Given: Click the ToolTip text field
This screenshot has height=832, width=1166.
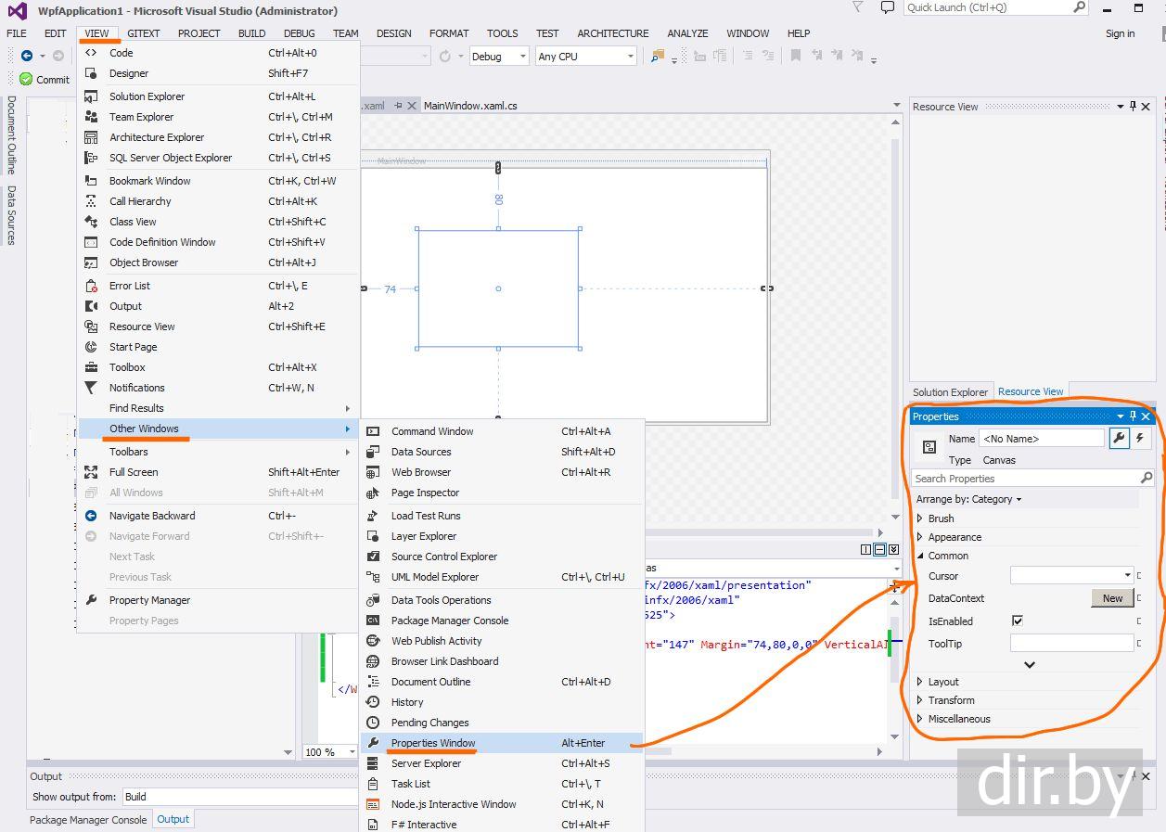Looking at the screenshot, I should pyautogui.click(x=1071, y=644).
